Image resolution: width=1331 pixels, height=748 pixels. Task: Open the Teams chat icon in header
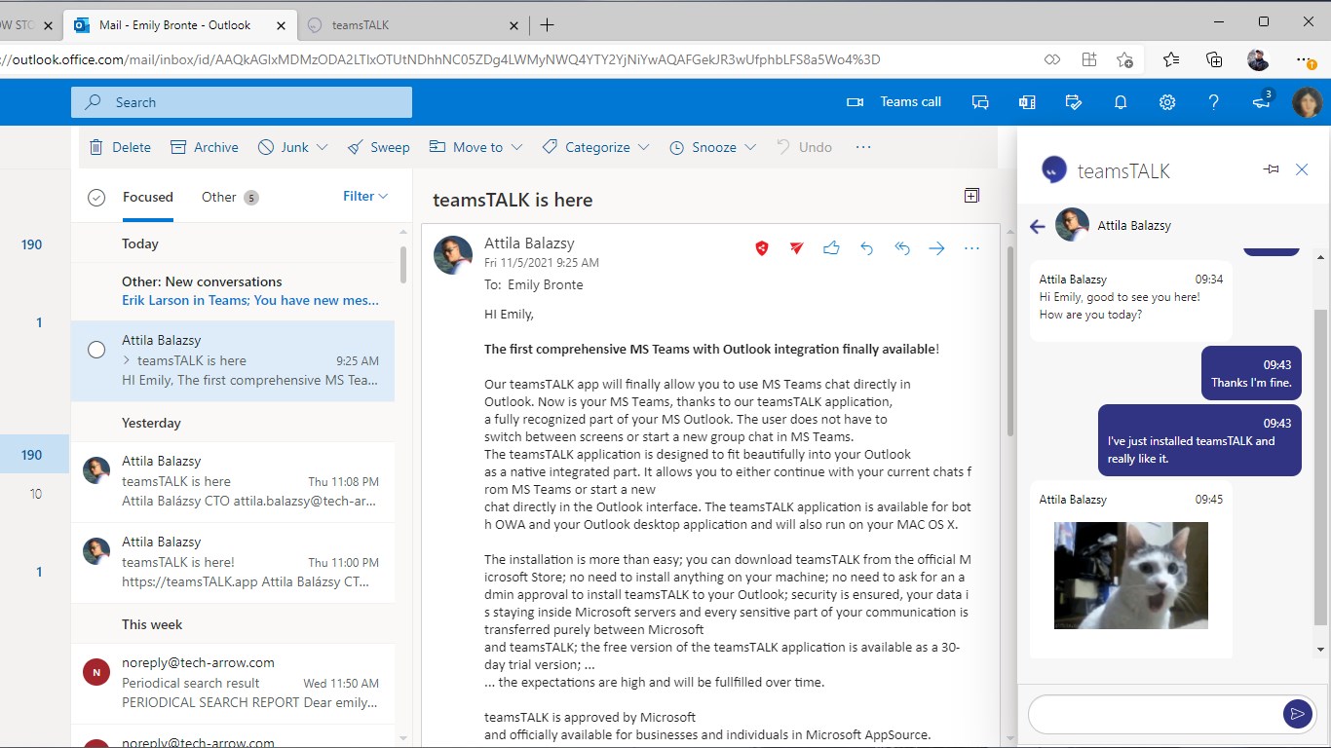pos(980,102)
